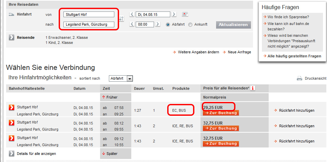
Task: Click into the nach field Legoland Park, Günzburg
Action: [89, 24]
